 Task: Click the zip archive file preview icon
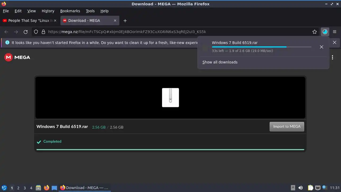(x=170, y=98)
